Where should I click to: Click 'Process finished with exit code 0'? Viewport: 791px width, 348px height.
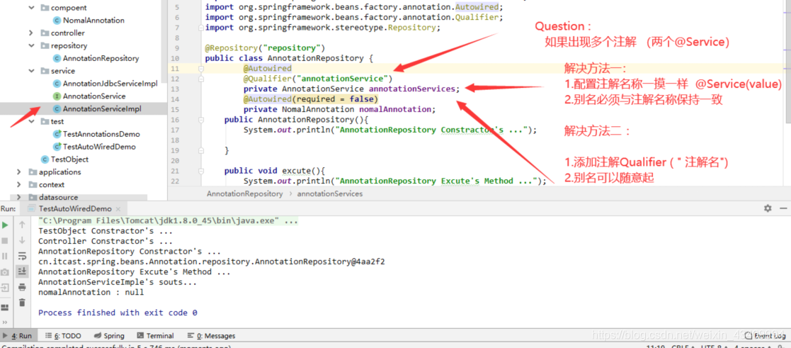(118, 313)
